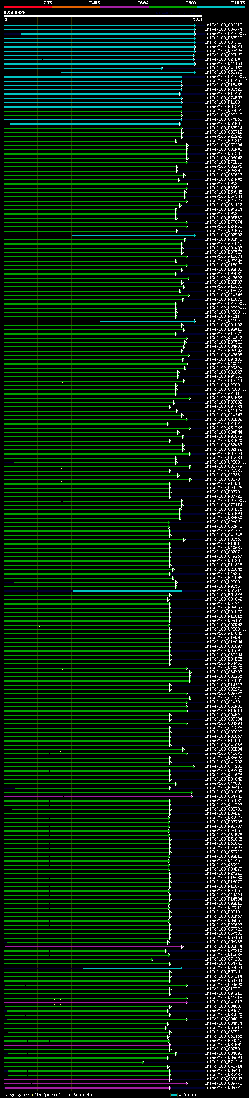The image size is (249, 1098).
Task: Click the red 20% identity color band
Action: (x=28, y=7)
